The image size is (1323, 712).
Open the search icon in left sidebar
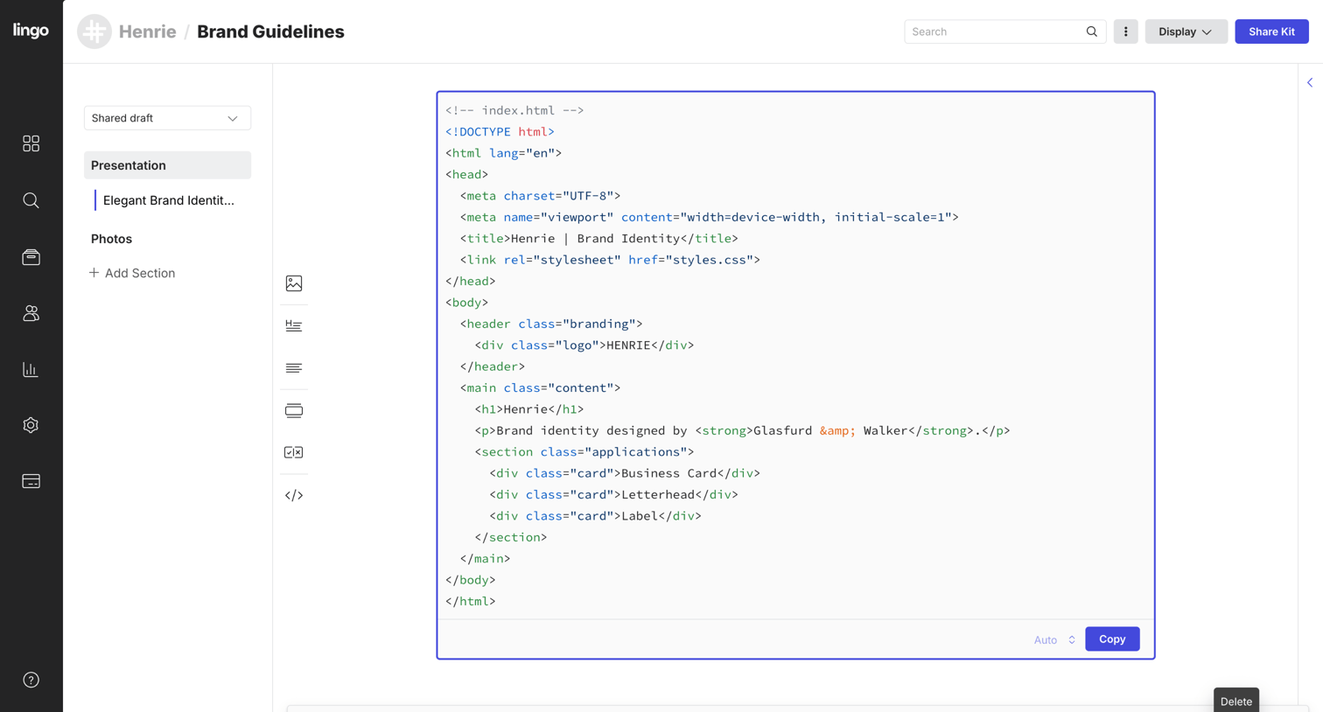coord(31,200)
